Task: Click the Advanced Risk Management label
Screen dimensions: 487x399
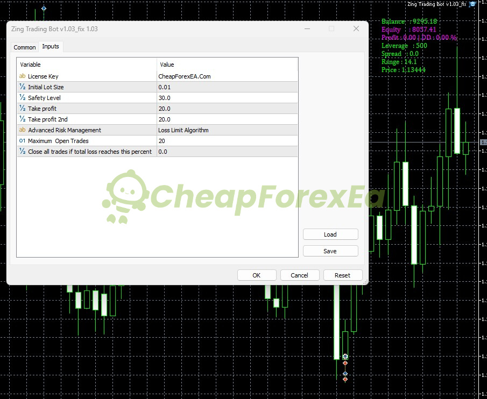Action: pos(65,130)
